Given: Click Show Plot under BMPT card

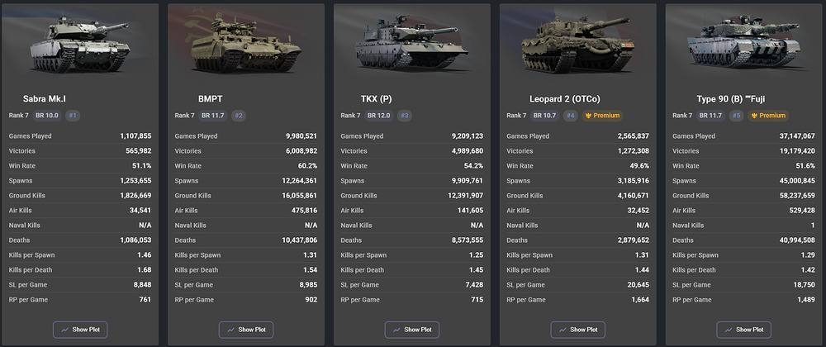Looking at the screenshot, I should click(246, 330).
